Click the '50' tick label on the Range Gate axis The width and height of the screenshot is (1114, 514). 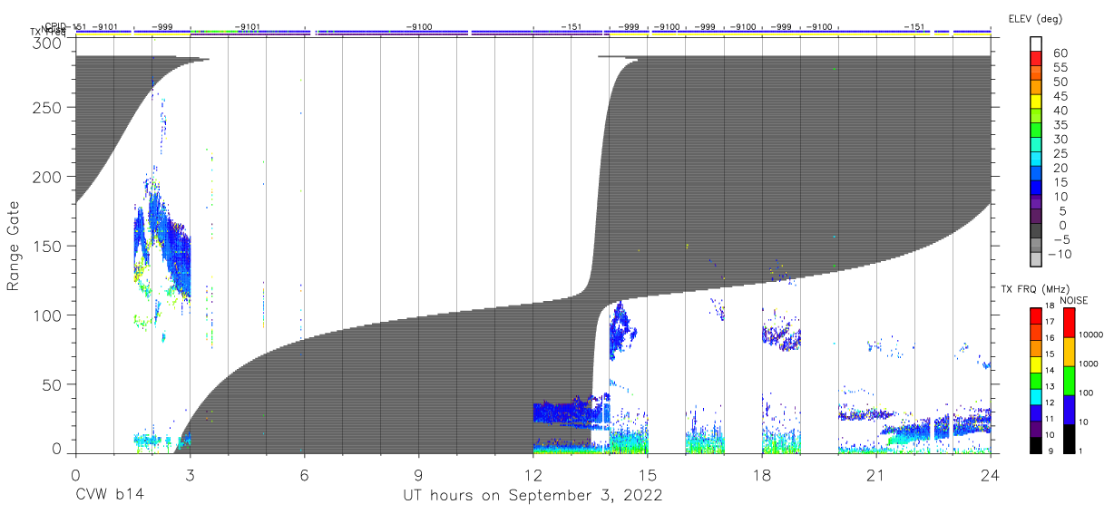tap(53, 384)
